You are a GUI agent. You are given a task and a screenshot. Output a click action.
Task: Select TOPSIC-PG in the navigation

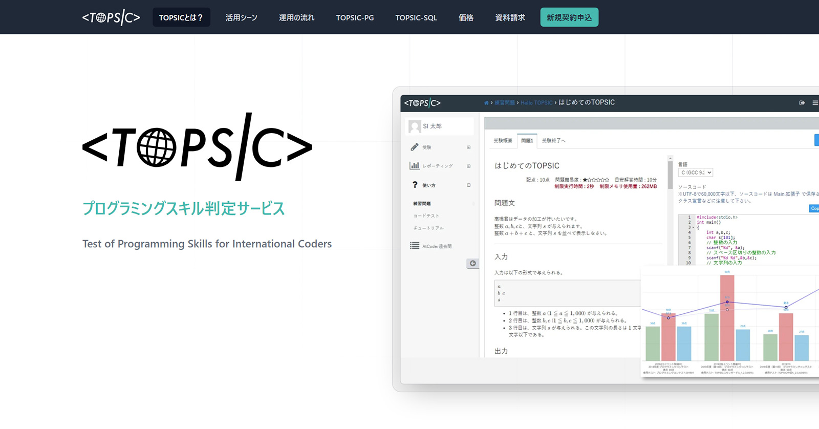[355, 17]
